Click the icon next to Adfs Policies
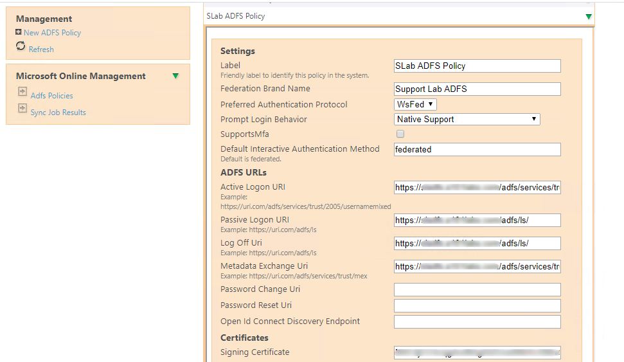The width and height of the screenshot is (624, 362). (x=22, y=92)
